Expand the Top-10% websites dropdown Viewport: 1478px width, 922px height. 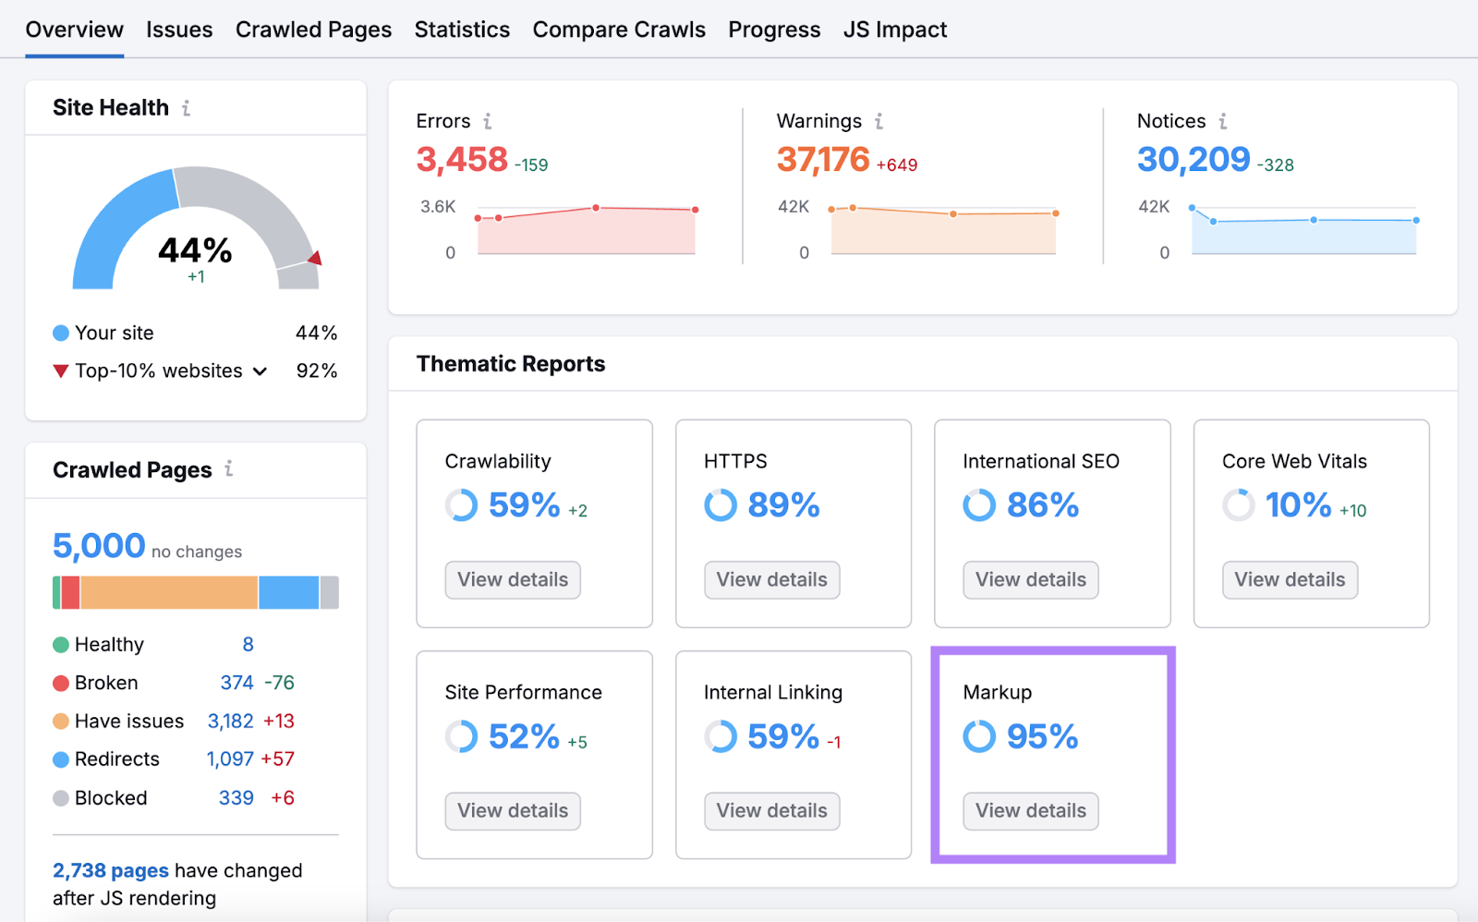click(260, 371)
